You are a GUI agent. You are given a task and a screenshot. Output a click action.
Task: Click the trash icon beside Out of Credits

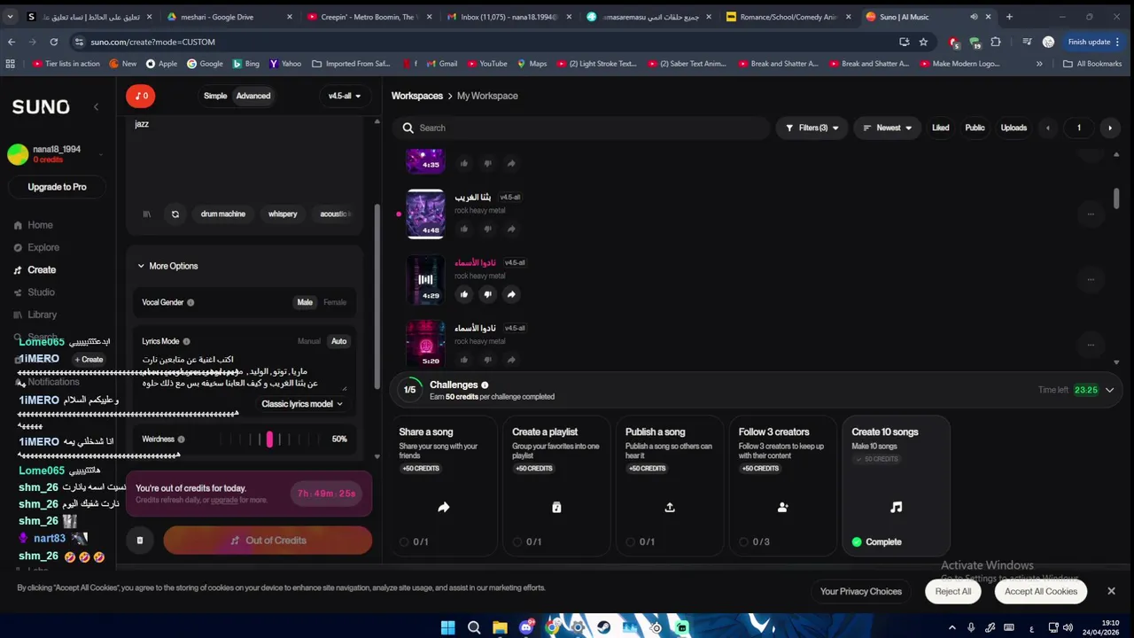(139, 541)
